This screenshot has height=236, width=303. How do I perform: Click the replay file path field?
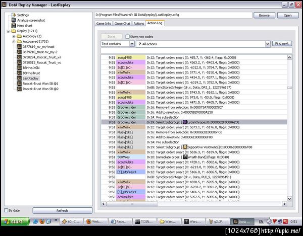pos(173,15)
